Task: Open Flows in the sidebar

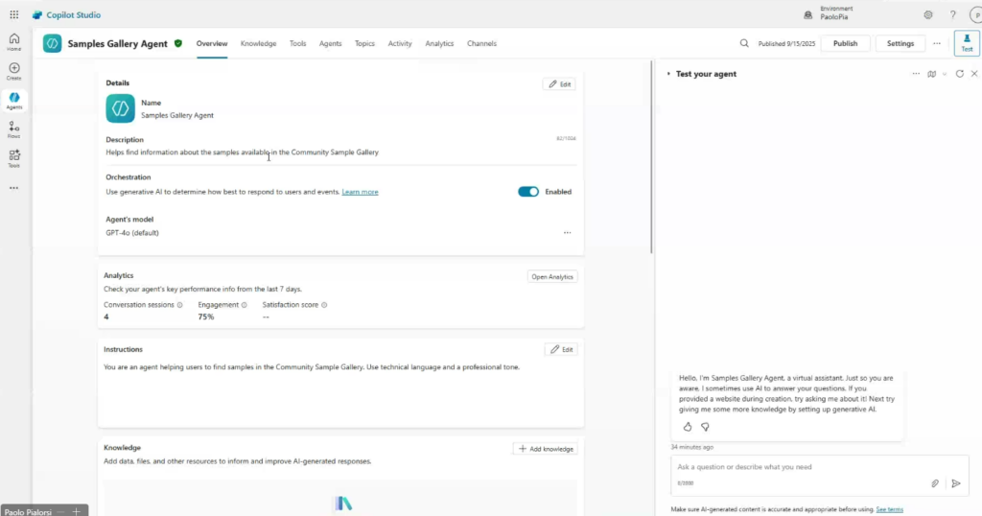Action: click(13, 130)
